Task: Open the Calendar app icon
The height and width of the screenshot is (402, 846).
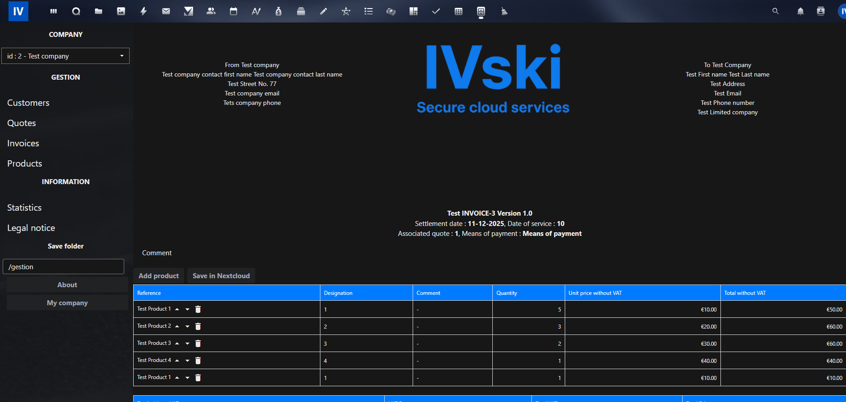Action: tap(233, 11)
